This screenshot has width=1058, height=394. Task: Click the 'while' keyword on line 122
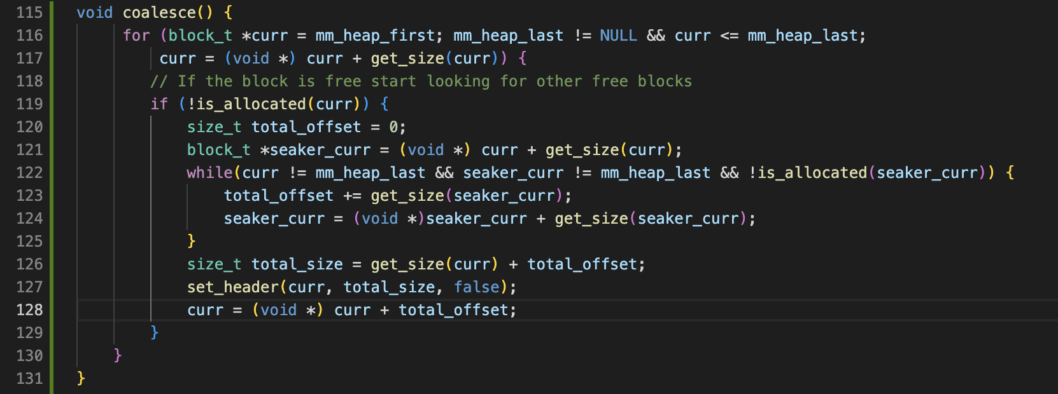(209, 173)
